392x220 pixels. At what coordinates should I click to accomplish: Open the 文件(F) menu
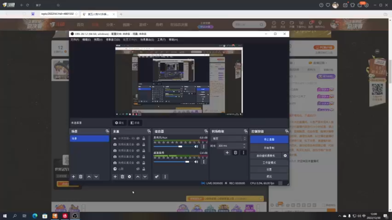click(x=75, y=40)
